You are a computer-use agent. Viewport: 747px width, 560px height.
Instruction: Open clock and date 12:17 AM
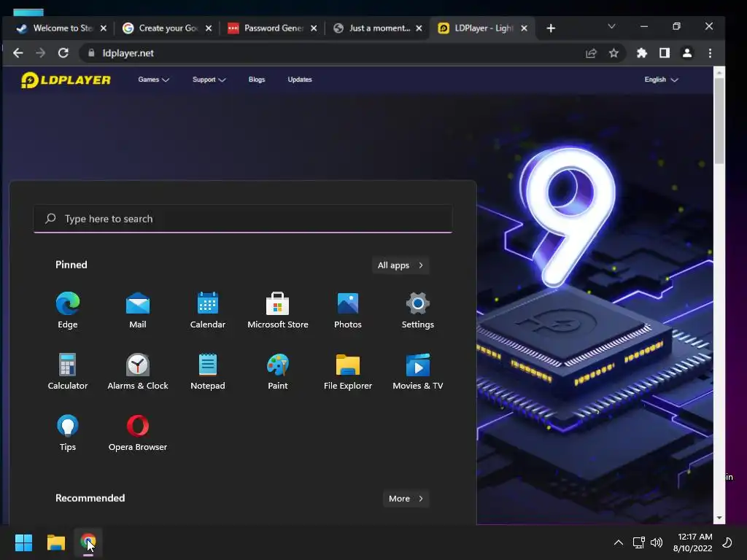coord(692,542)
